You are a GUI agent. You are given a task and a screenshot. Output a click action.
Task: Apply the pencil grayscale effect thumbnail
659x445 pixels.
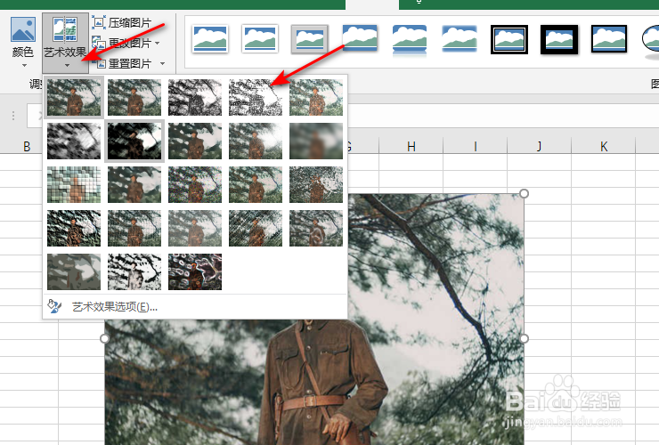[x=195, y=98]
